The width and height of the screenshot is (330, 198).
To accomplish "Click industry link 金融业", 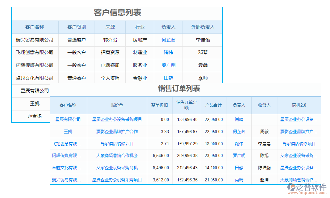I will tap(140, 78).
